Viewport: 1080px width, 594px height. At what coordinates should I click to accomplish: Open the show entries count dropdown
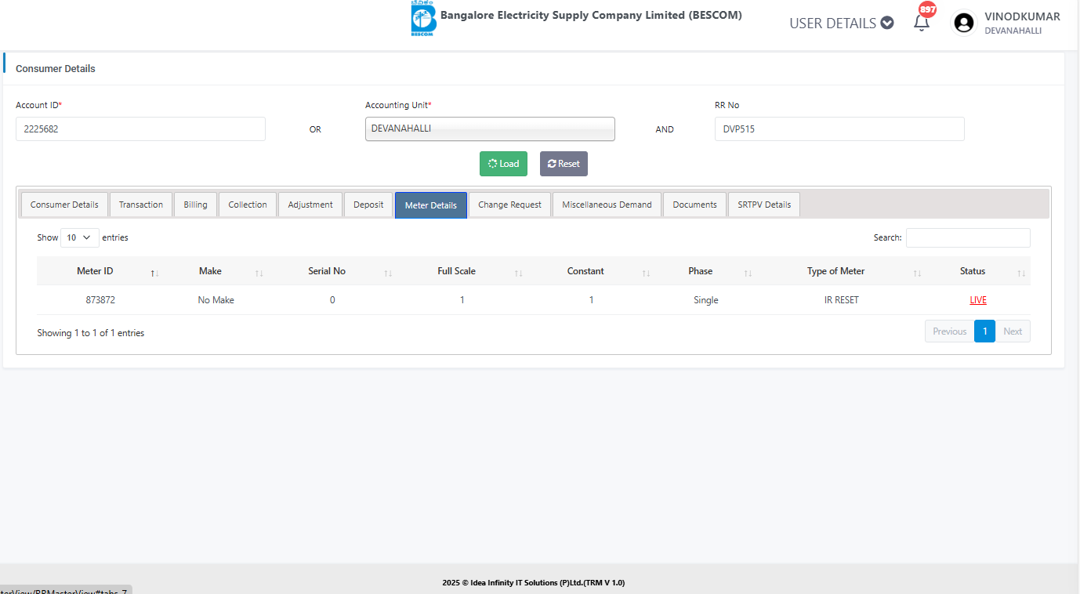80,237
